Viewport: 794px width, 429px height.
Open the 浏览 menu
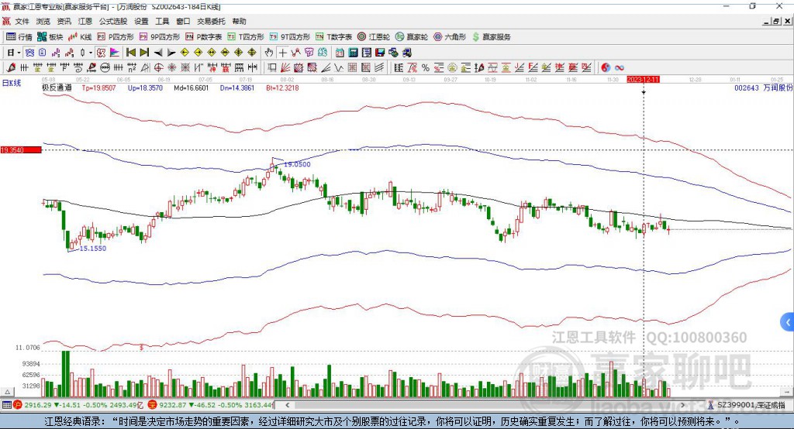pos(43,21)
